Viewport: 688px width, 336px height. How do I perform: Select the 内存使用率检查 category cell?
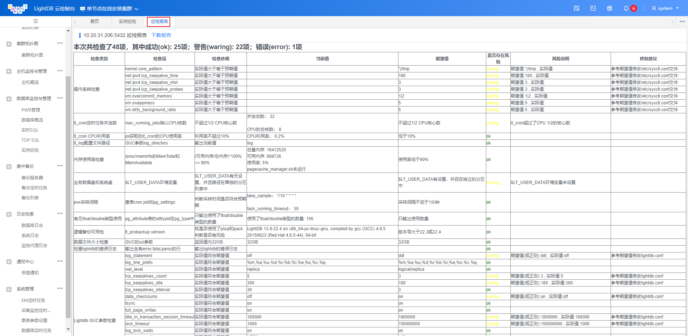click(x=99, y=160)
